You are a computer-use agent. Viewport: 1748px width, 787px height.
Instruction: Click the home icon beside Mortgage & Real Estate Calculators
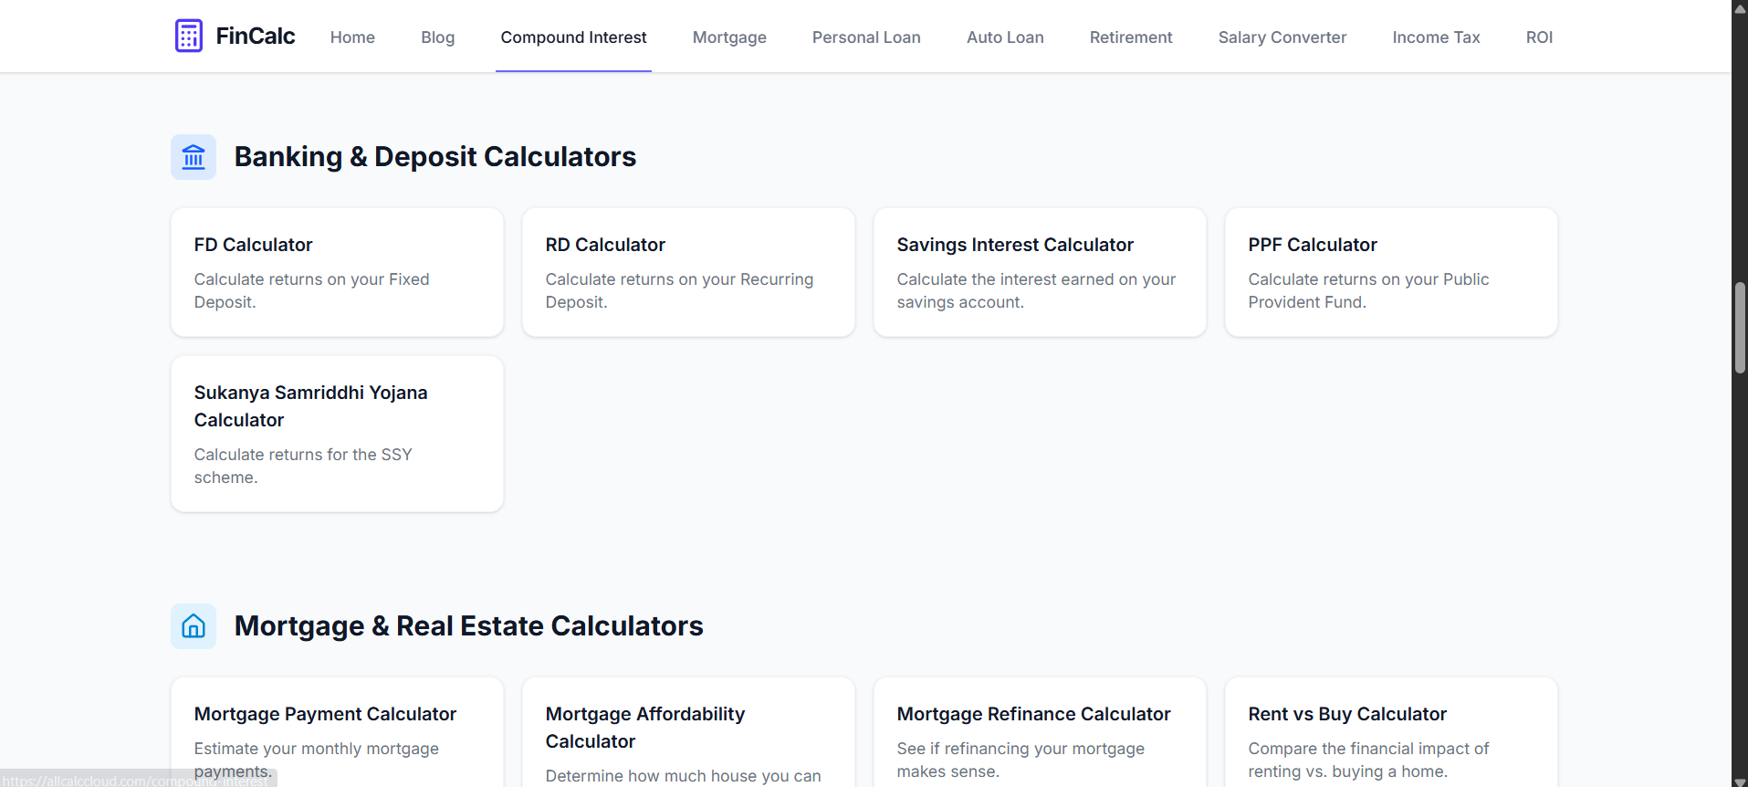click(x=193, y=625)
